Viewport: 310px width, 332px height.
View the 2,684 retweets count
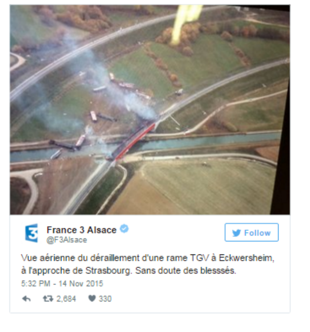66,299
